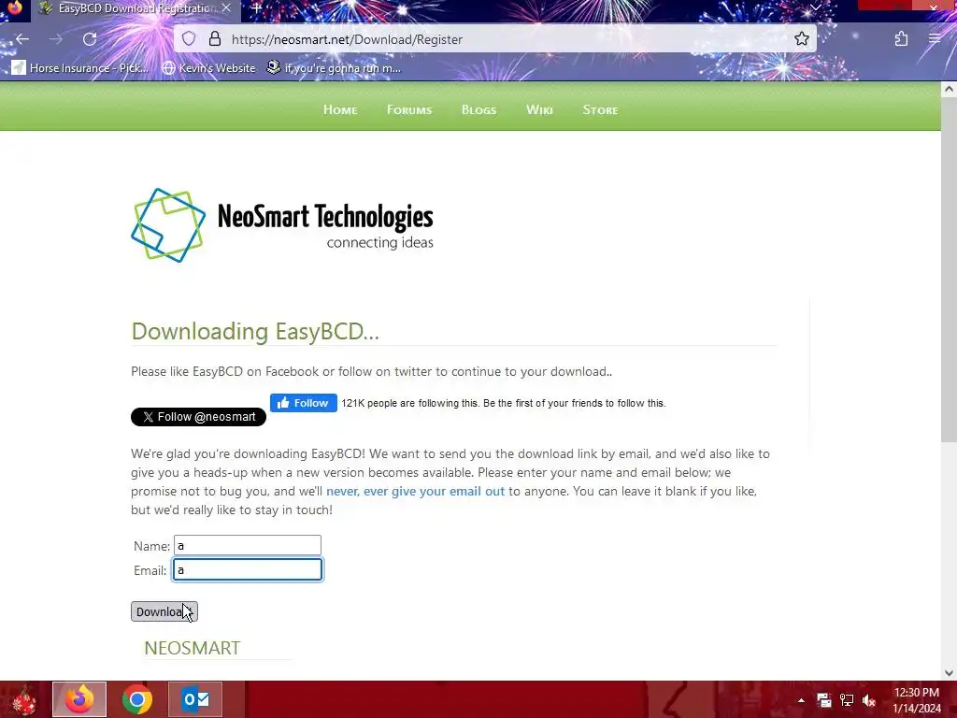Launch Chrome from the taskbar
The height and width of the screenshot is (718, 957).
click(137, 699)
